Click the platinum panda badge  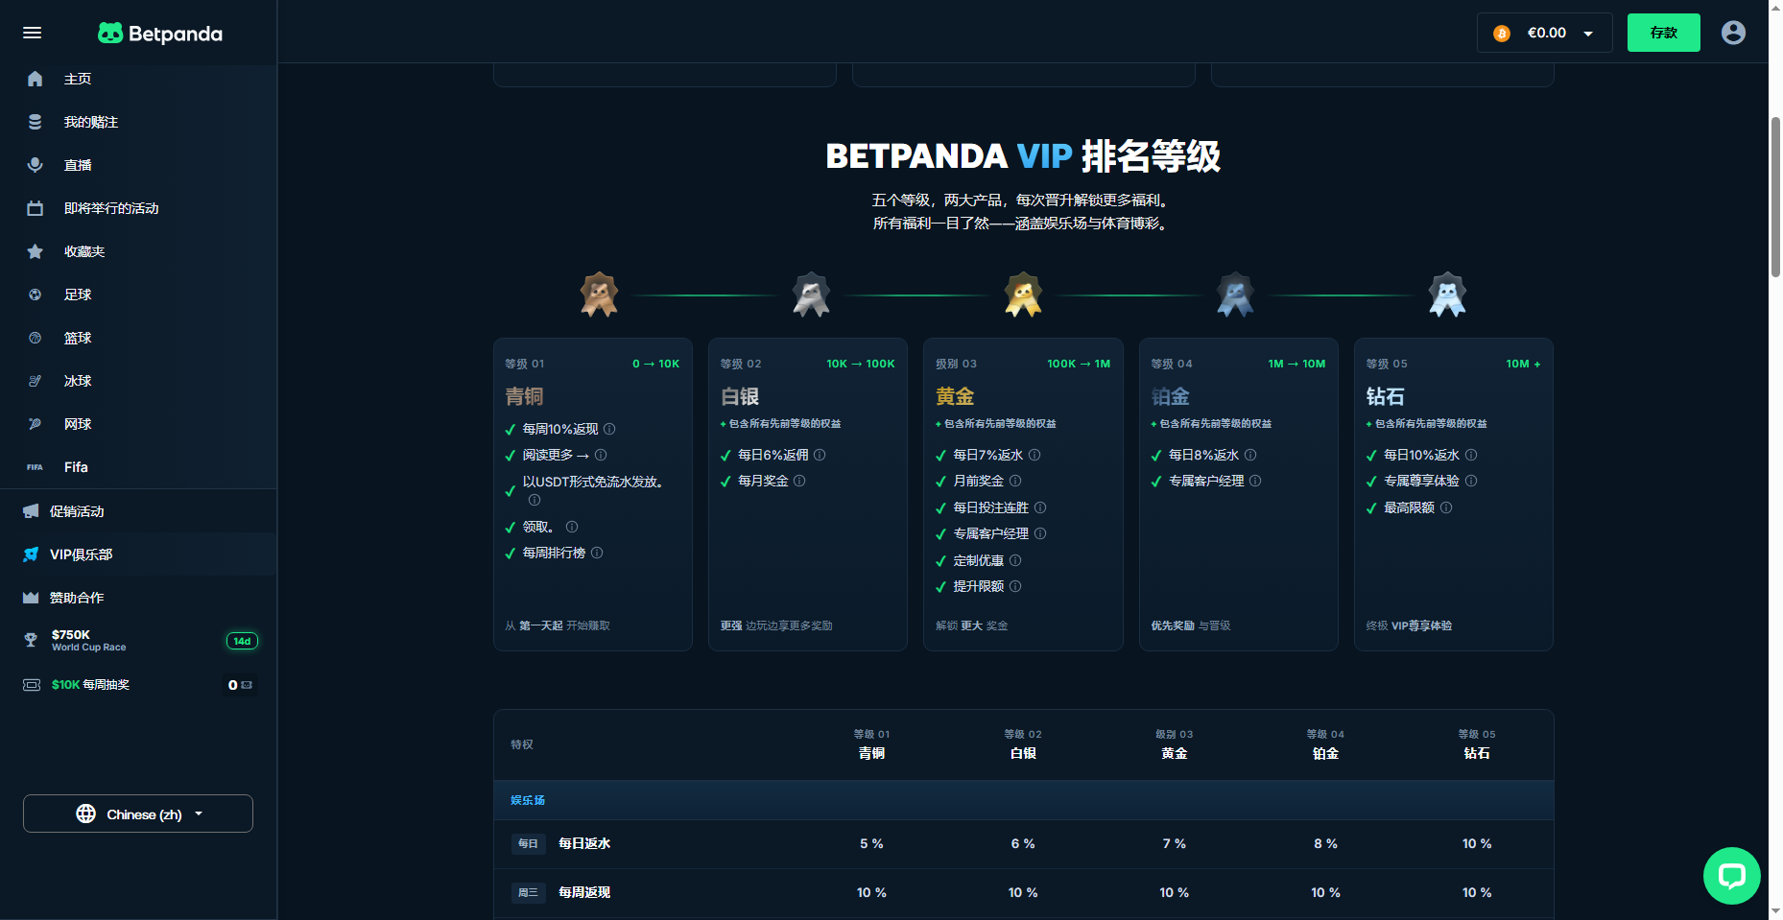coord(1236,295)
